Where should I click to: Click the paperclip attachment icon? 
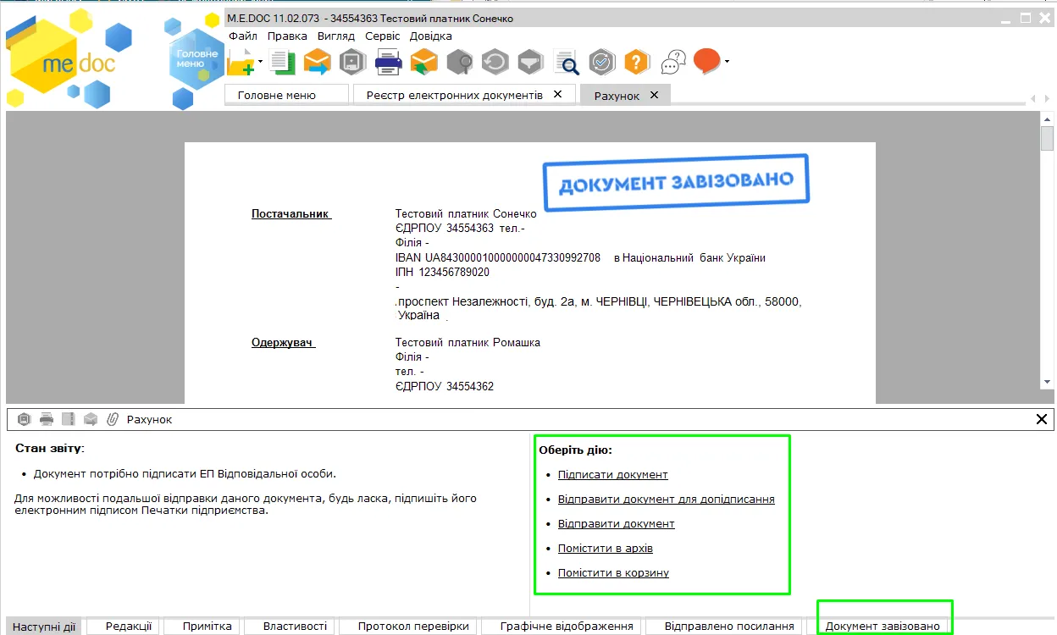pos(112,419)
